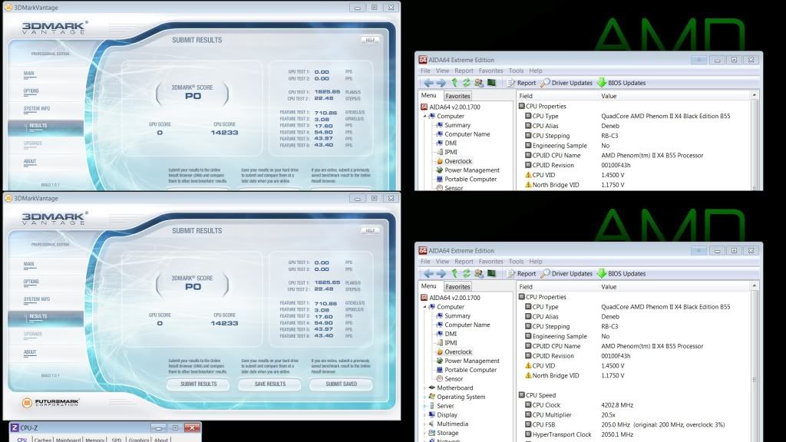
Task: Go forward in the upper AIDA64 window toolbar
Action: [x=441, y=83]
